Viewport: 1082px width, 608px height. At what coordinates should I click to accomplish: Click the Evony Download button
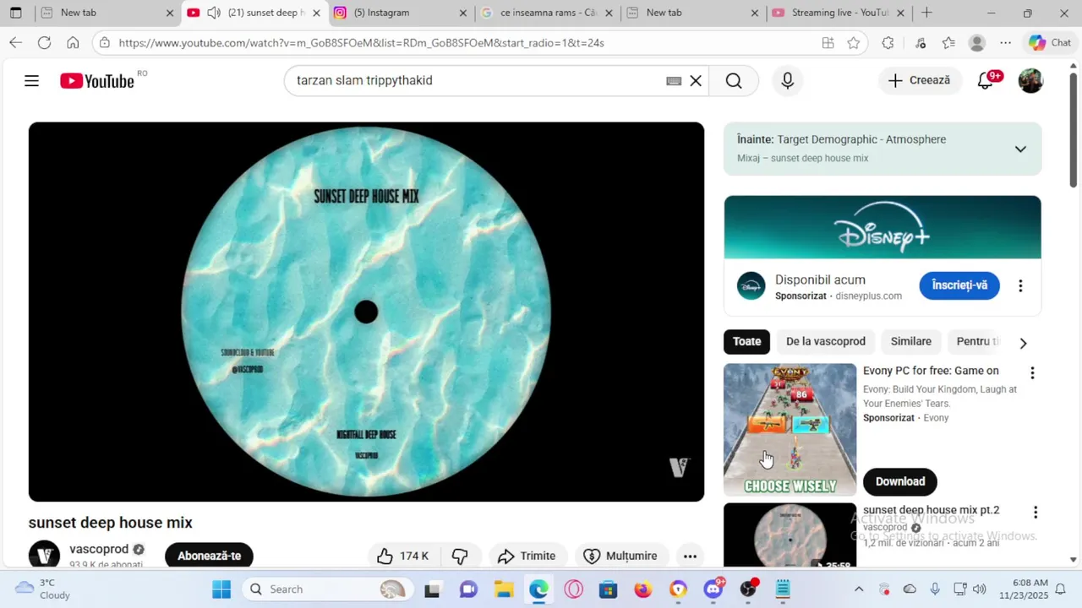(900, 481)
